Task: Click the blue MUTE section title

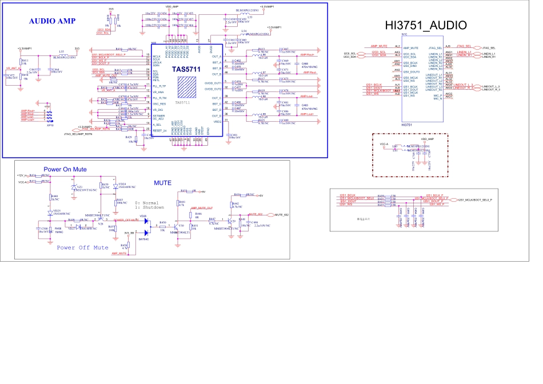Action: (x=162, y=183)
